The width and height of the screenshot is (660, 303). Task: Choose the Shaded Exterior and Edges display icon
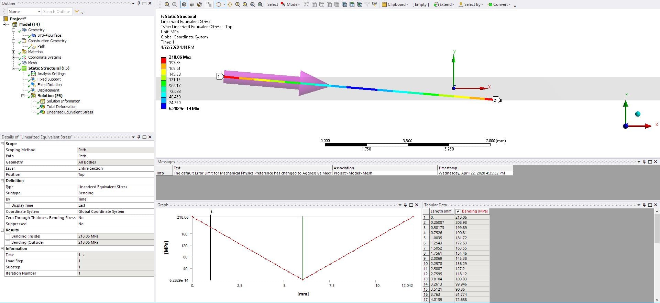[x=184, y=4]
